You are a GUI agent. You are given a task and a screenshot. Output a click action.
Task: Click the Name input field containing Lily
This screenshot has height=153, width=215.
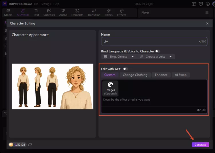pos(154,41)
